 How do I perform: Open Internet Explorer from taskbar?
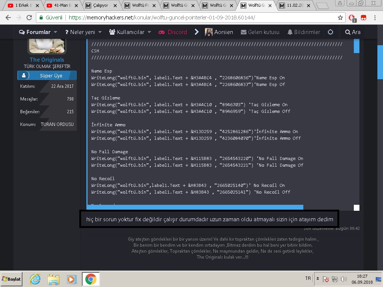35,279
